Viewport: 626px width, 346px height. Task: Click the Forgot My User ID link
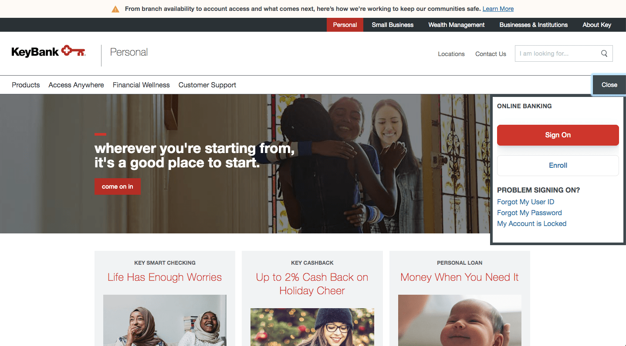point(525,202)
